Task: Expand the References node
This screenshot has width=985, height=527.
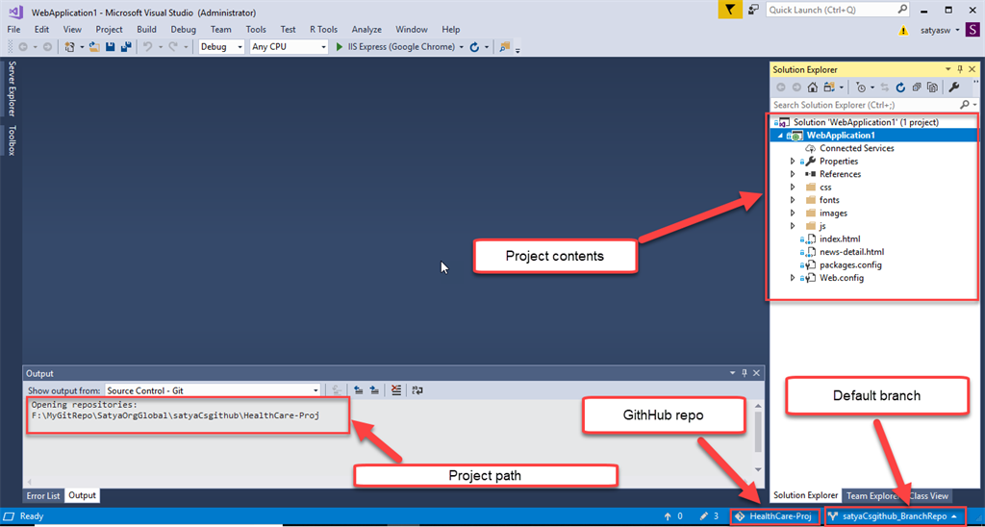Action: 793,174
